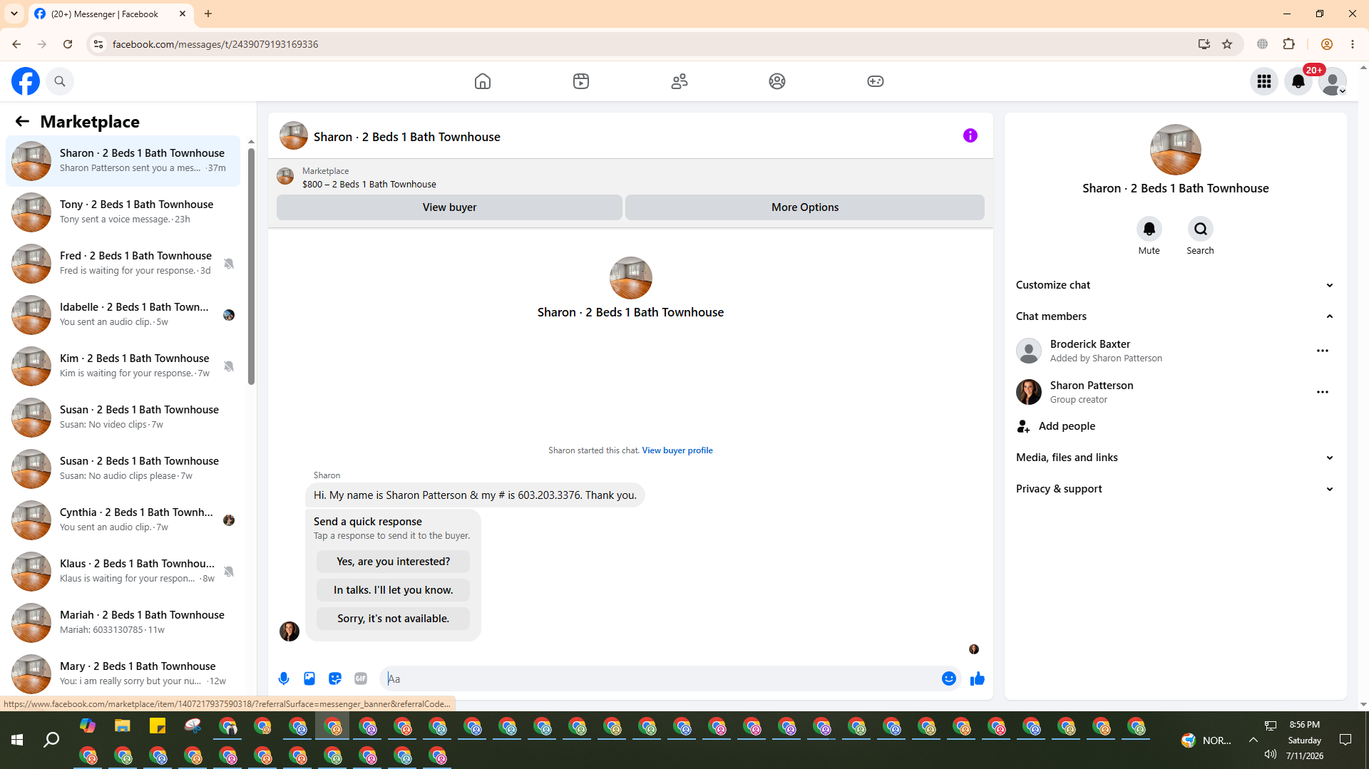
Task: Go back from Marketplace chats list
Action: (x=22, y=121)
